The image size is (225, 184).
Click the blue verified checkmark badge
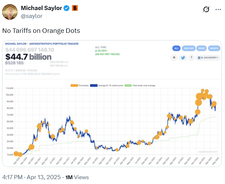(67, 8)
